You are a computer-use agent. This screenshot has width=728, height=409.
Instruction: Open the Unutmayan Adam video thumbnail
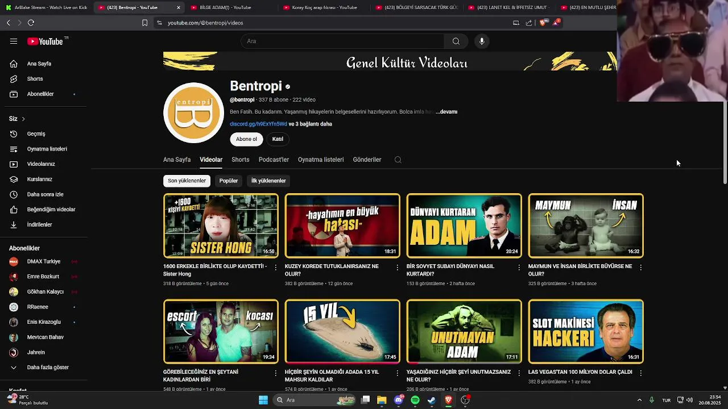click(x=464, y=331)
